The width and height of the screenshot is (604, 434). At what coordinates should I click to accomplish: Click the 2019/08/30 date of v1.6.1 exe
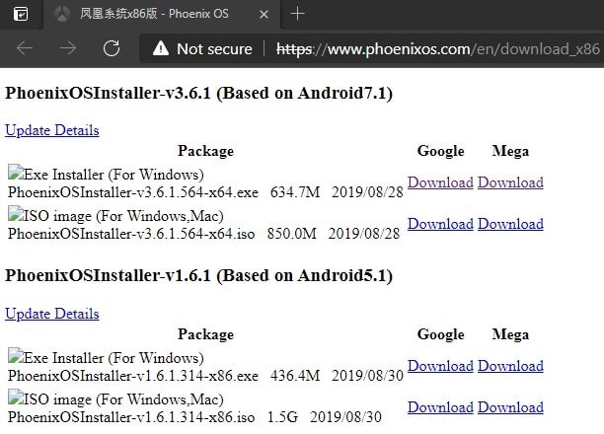click(367, 376)
